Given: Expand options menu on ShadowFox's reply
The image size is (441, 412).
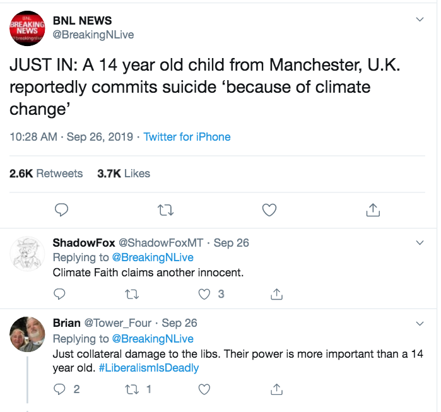Looking at the screenshot, I should click(420, 243).
